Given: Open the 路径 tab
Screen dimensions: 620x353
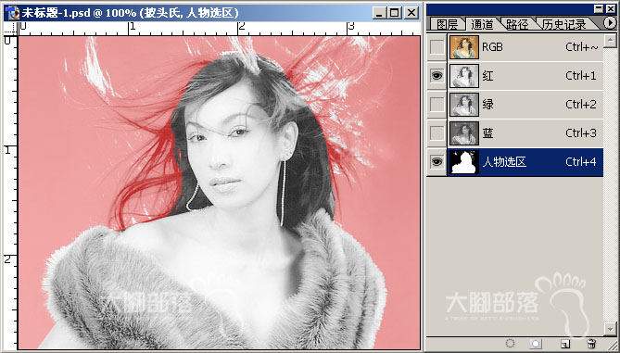Looking at the screenshot, I should coord(517,24).
